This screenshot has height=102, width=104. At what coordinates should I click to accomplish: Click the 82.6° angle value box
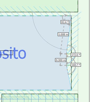65,22
